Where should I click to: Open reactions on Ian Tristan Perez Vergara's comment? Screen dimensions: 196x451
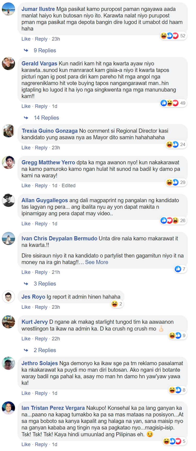coord(174,441)
